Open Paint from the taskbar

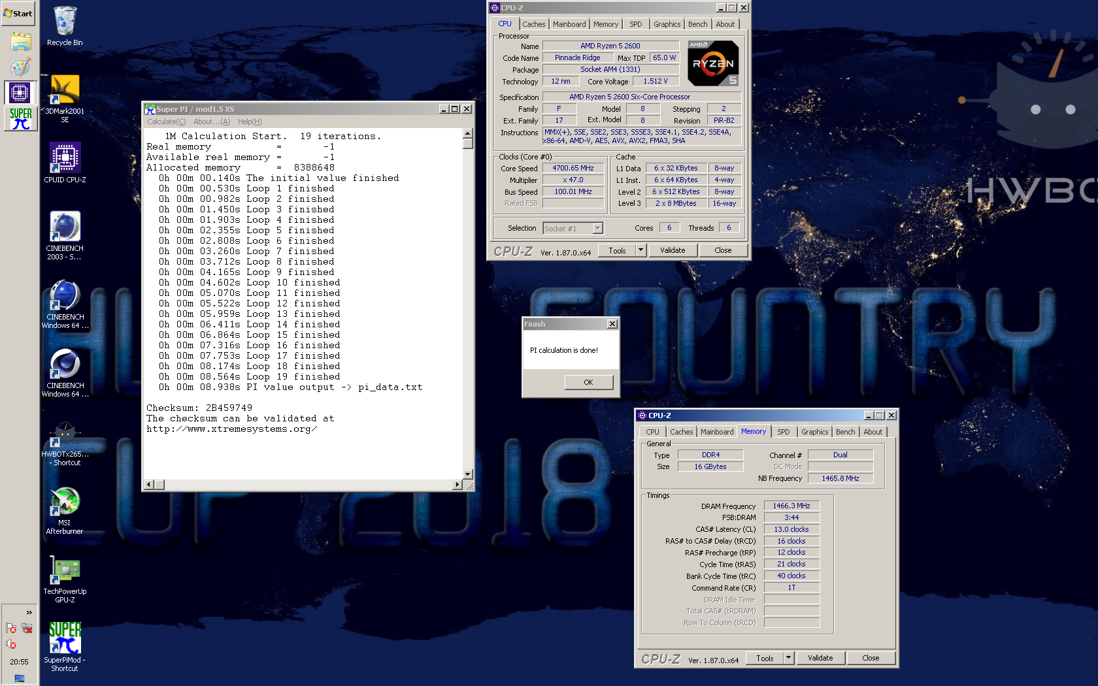point(20,67)
